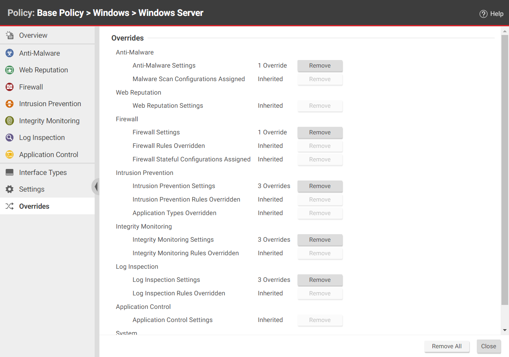Click the scrollbar down arrow
The image size is (509, 357).
coord(504,329)
